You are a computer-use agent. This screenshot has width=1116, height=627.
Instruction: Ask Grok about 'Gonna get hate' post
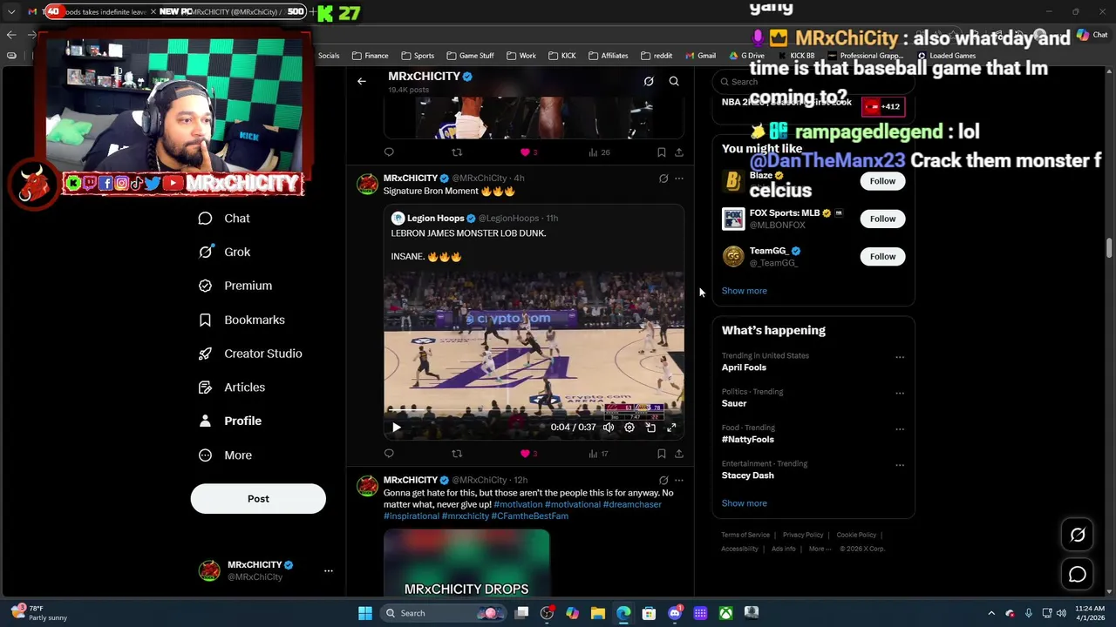tap(663, 480)
